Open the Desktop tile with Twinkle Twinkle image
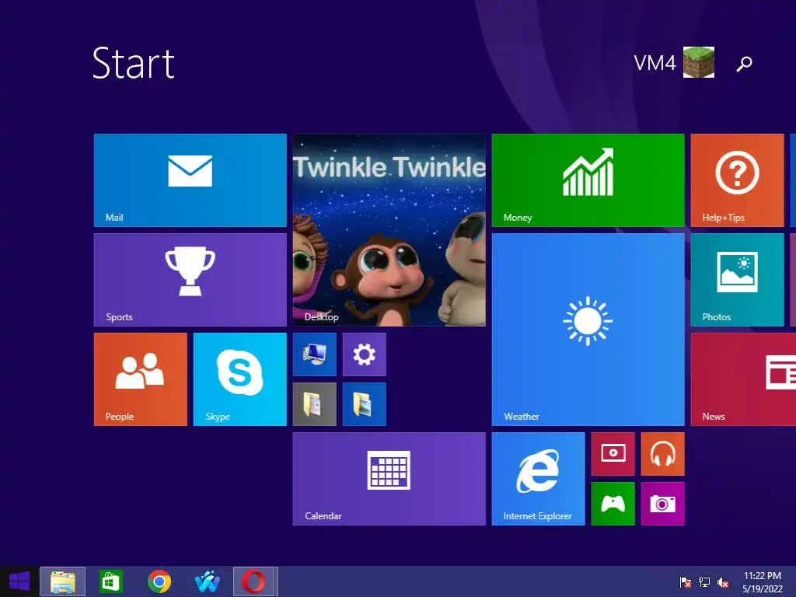The height and width of the screenshot is (597, 796). point(389,230)
